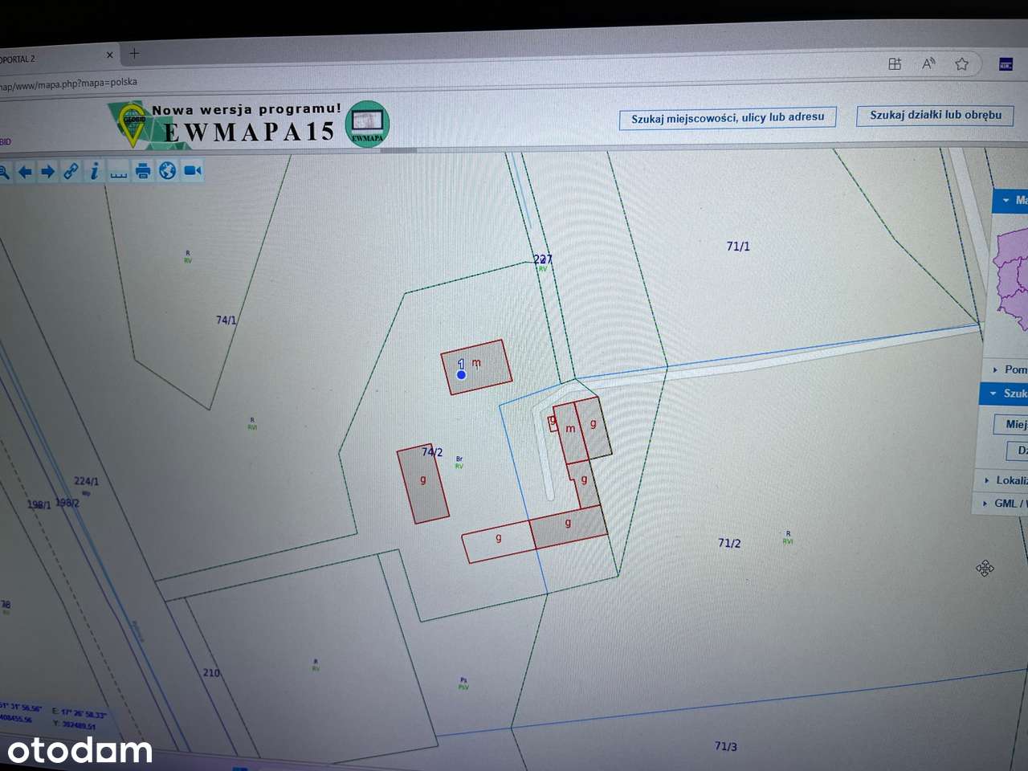Expand the 'Pom…' side panel section

point(1009,369)
